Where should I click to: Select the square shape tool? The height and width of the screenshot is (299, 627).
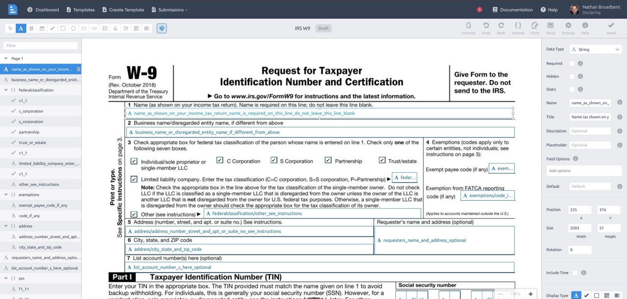click(x=63, y=28)
